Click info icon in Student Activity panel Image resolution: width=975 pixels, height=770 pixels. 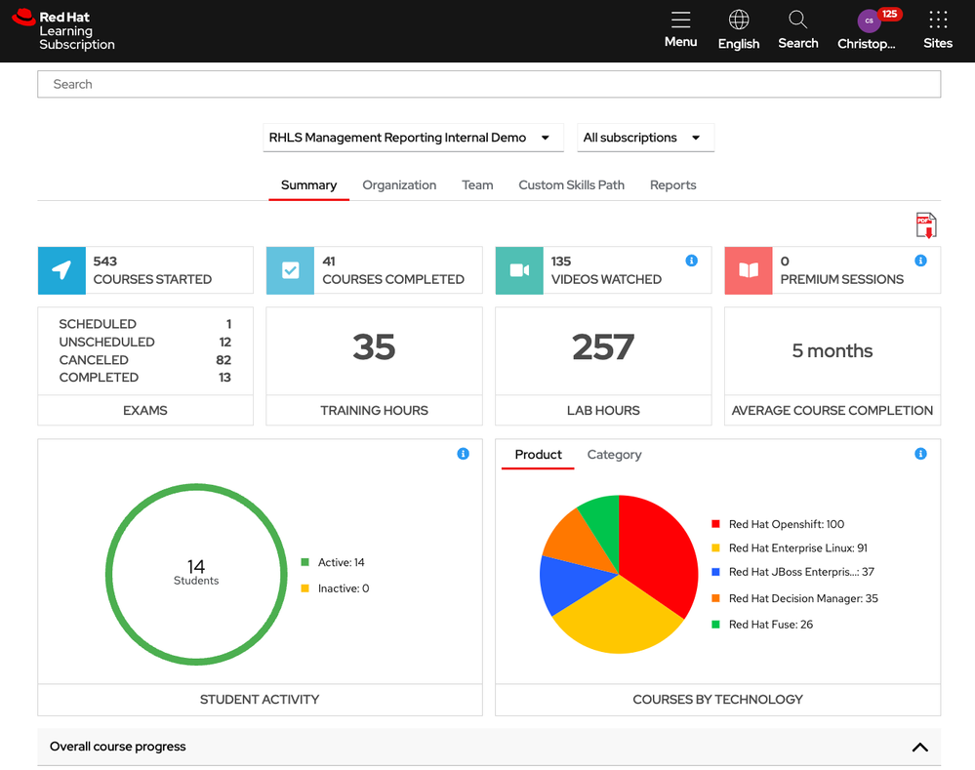(x=463, y=454)
